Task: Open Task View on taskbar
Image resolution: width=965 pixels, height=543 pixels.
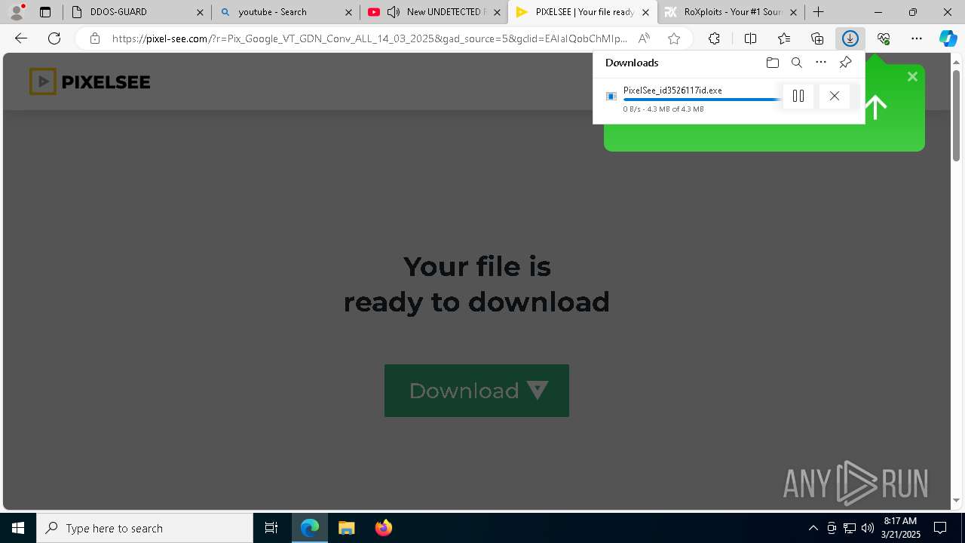Action: (271, 528)
